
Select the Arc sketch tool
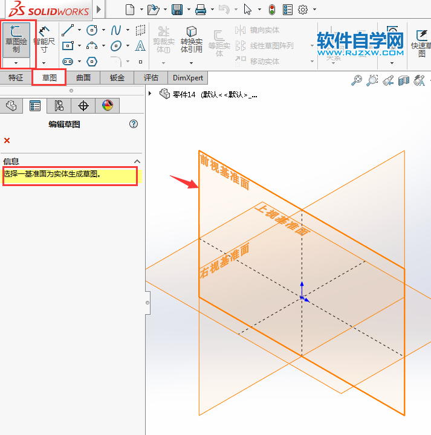pos(92,46)
